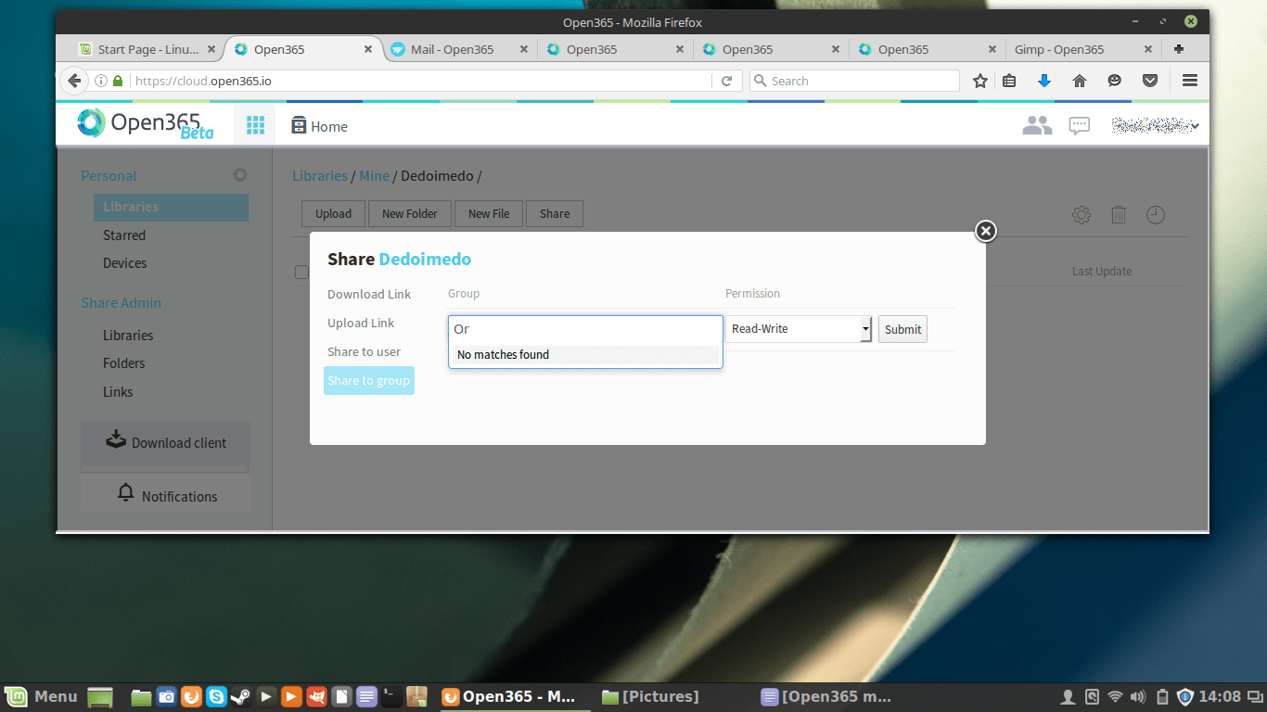Click the Share toolbar button
Image resolution: width=1267 pixels, height=712 pixels.
click(x=555, y=213)
